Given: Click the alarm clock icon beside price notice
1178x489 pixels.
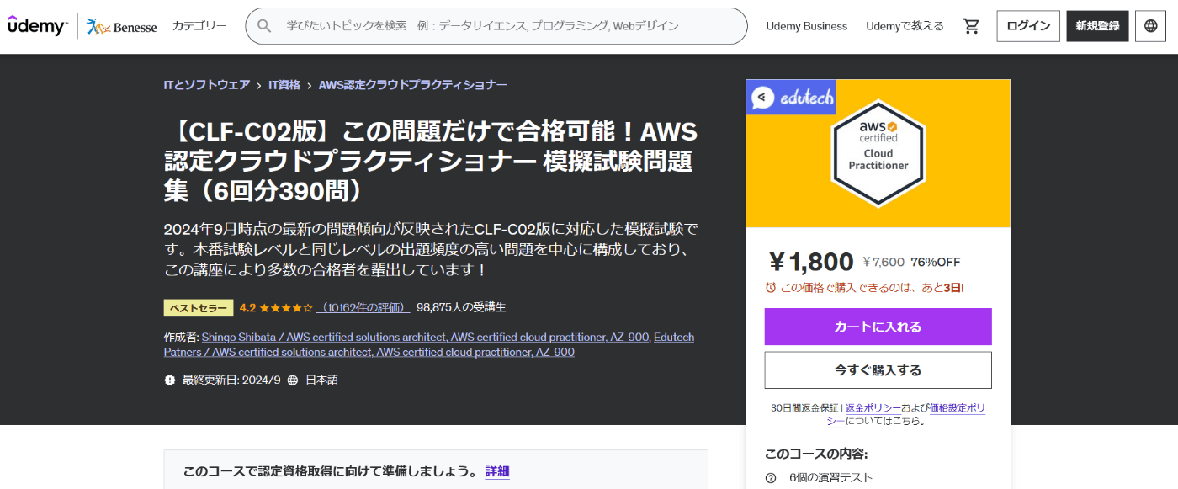Looking at the screenshot, I should click(x=771, y=288).
